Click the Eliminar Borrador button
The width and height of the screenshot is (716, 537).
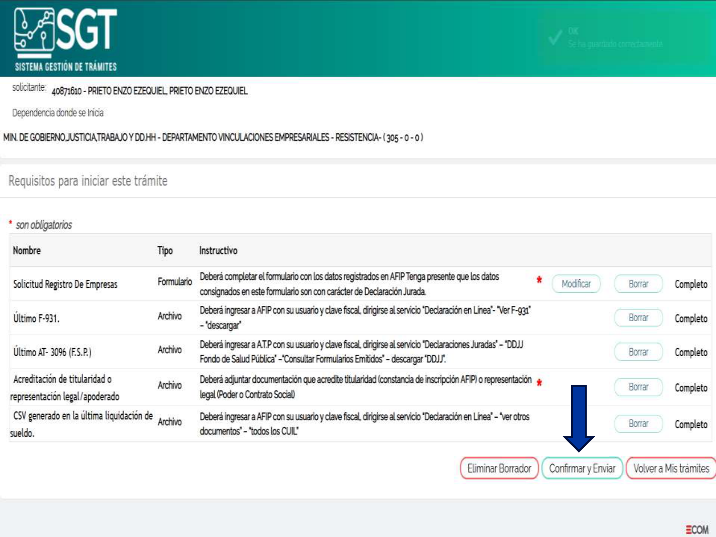[499, 468]
